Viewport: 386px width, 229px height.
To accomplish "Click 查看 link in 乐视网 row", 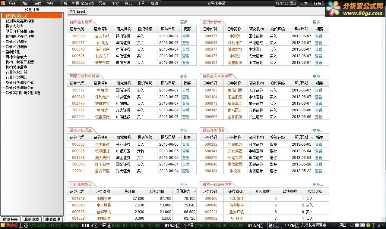I will (319, 171).
